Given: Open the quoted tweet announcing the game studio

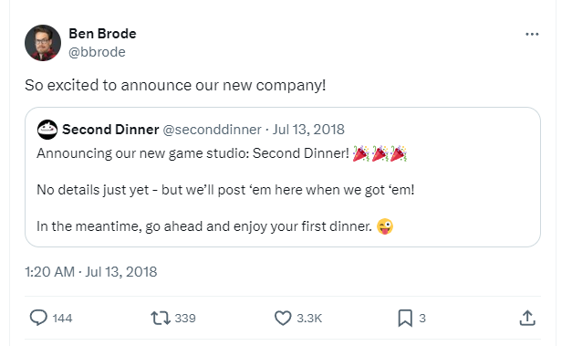Looking at the screenshot, I should [283, 177].
